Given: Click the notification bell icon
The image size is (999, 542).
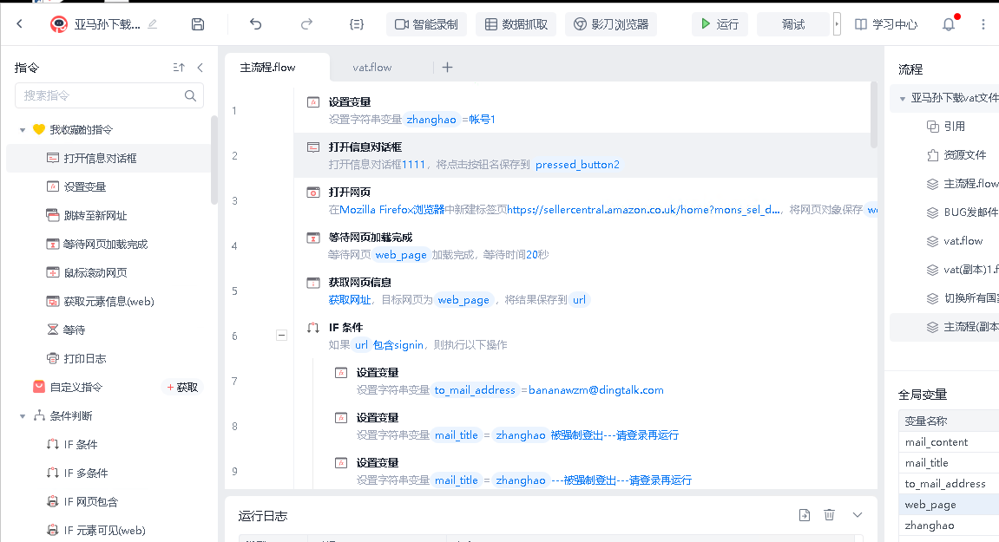Looking at the screenshot, I should click(949, 24).
